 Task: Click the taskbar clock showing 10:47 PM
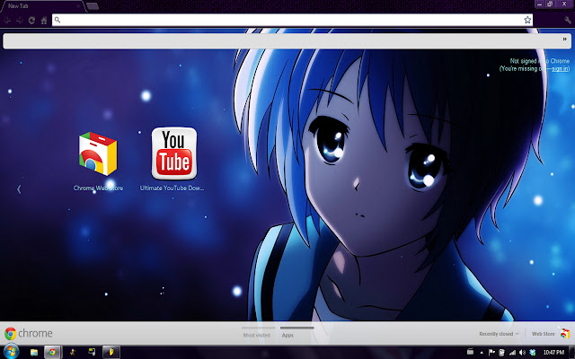pos(553,353)
